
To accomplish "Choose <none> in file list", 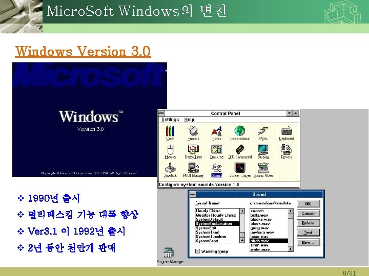I will pyautogui.click(x=269, y=211).
